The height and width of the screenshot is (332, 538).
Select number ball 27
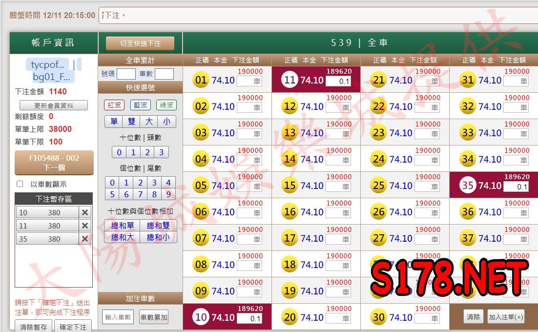[379, 238]
